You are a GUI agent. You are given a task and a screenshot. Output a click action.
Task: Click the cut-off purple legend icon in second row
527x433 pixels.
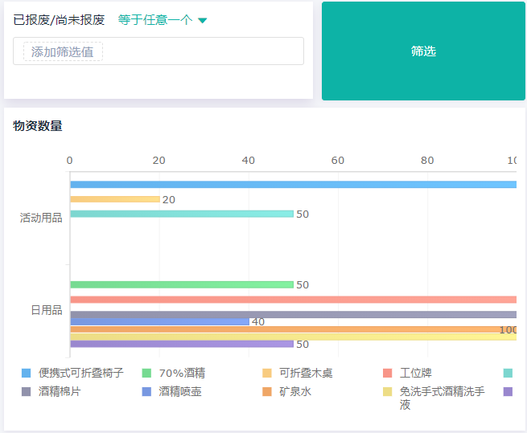point(508,392)
